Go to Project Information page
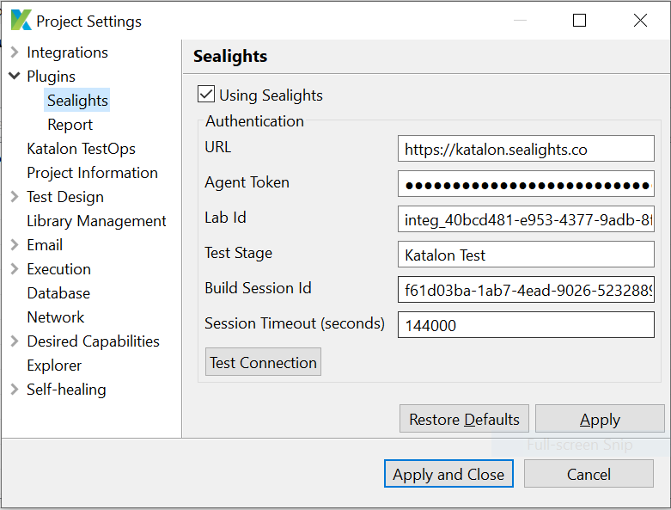The height and width of the screenshot is (510, 671). click(x=92, y=173)
